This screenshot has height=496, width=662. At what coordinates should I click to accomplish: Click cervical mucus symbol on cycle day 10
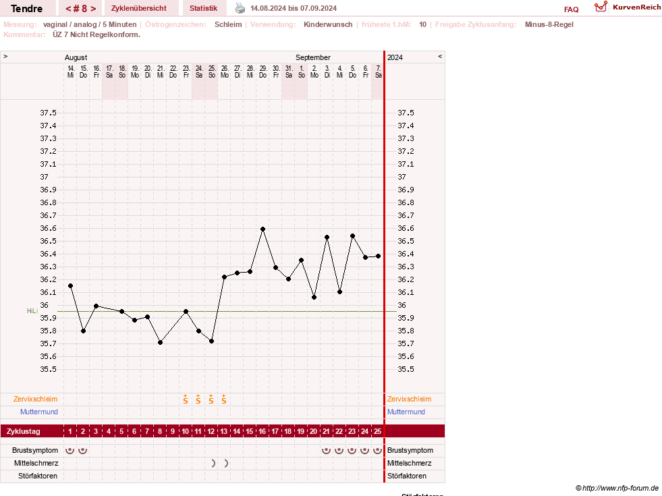[x=186, y=399]
